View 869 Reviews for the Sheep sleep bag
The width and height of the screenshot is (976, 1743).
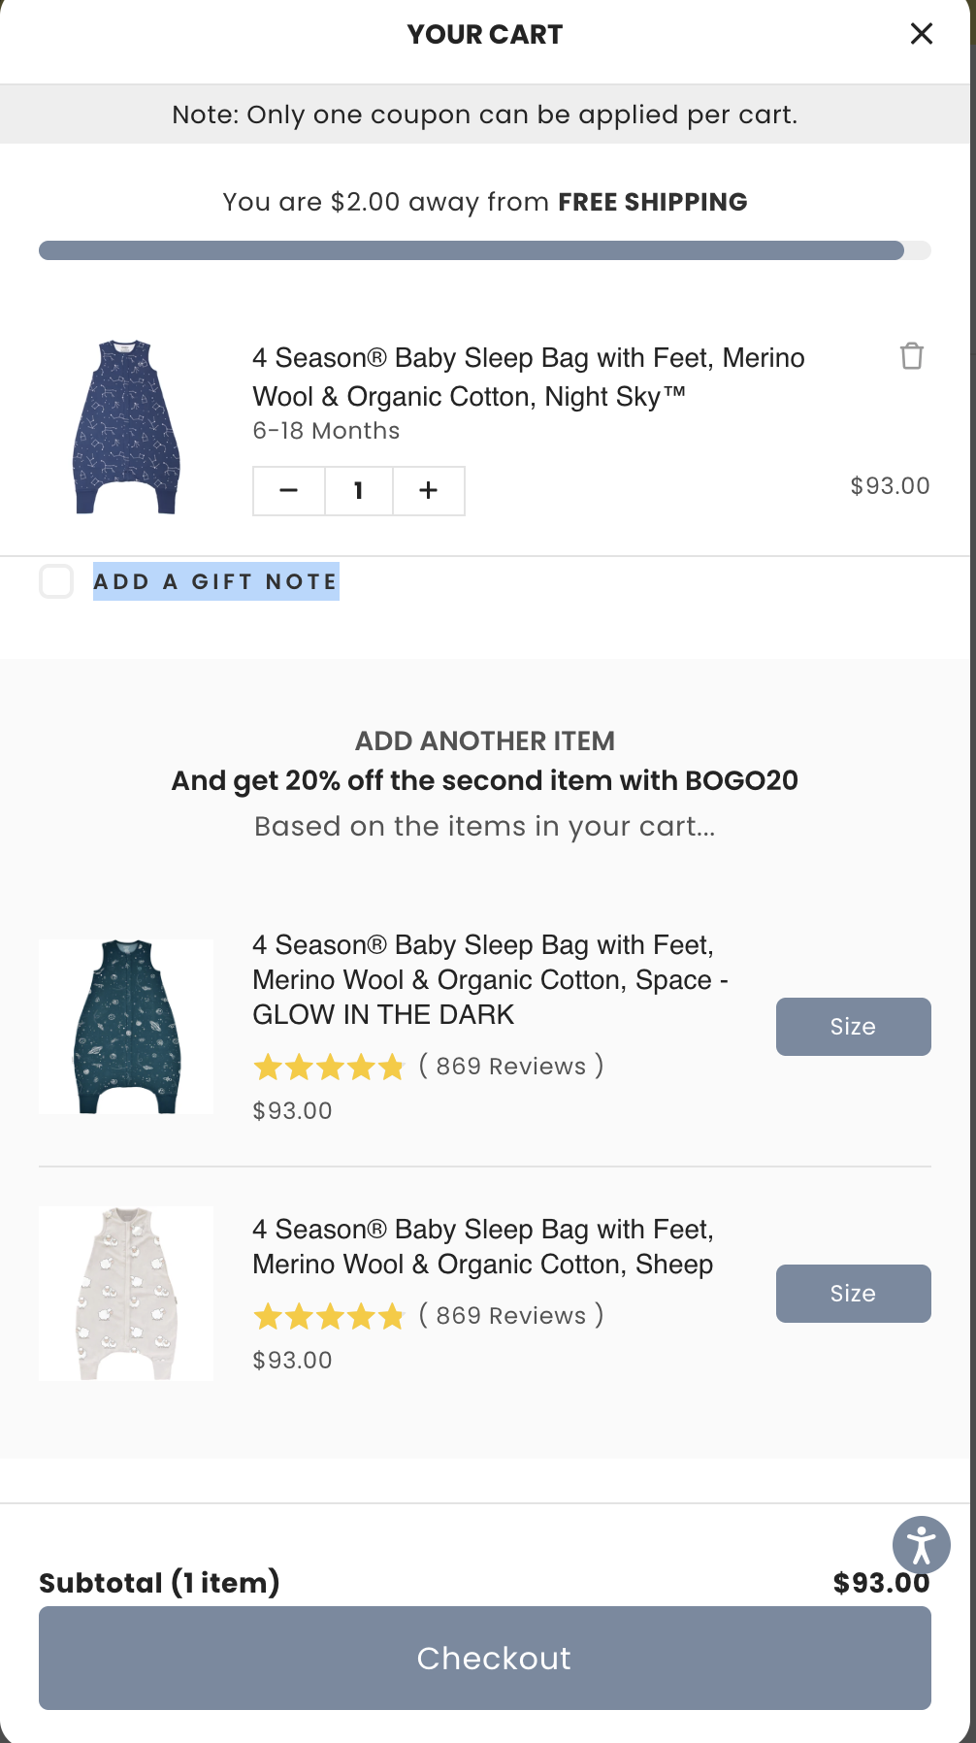point(511,1316)
